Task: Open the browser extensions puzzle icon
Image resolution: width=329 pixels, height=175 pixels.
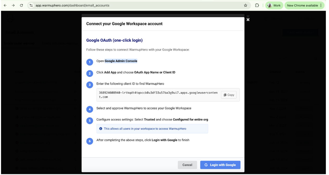Action: 257,5
